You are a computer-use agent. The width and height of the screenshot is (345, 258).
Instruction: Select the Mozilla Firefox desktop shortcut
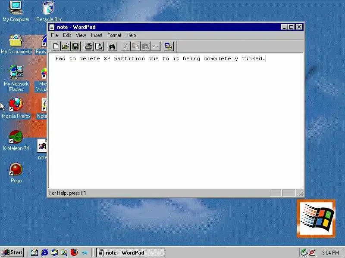coord(16,109)
